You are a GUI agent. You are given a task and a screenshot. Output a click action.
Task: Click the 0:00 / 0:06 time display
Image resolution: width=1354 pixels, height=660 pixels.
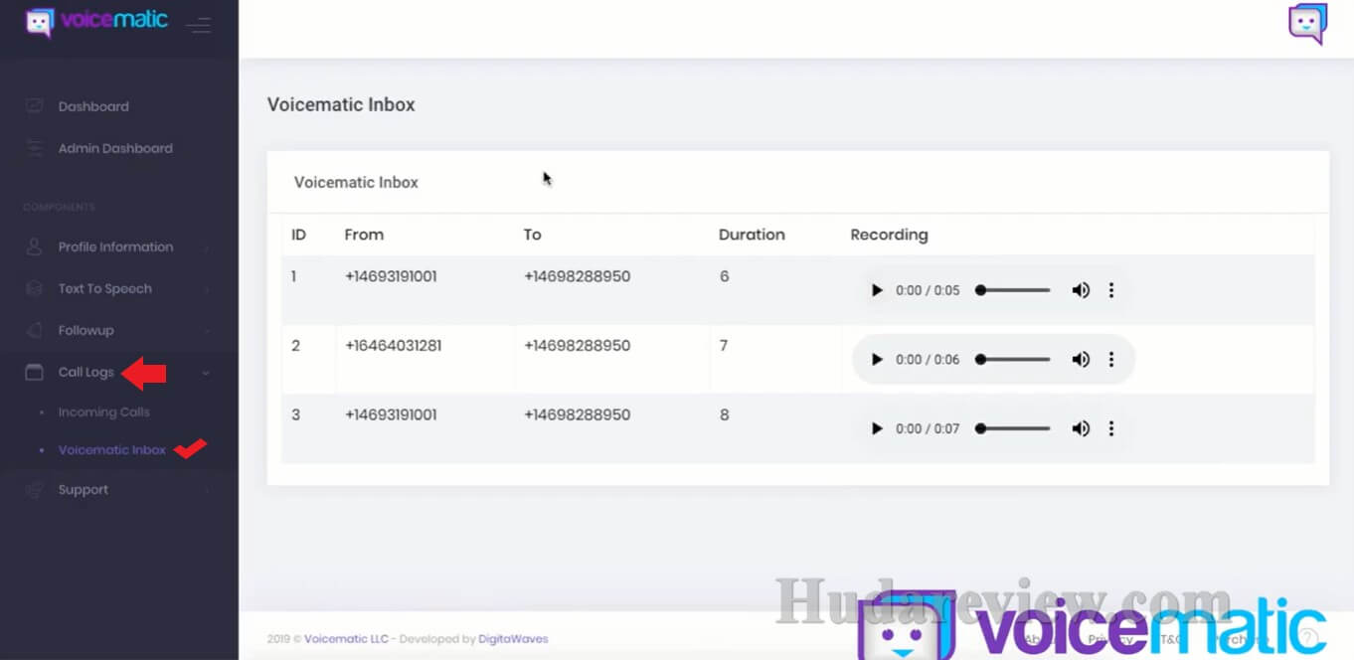point(928,360)
